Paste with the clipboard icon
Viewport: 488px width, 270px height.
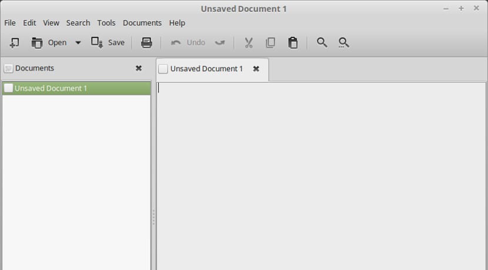(293, 43)
